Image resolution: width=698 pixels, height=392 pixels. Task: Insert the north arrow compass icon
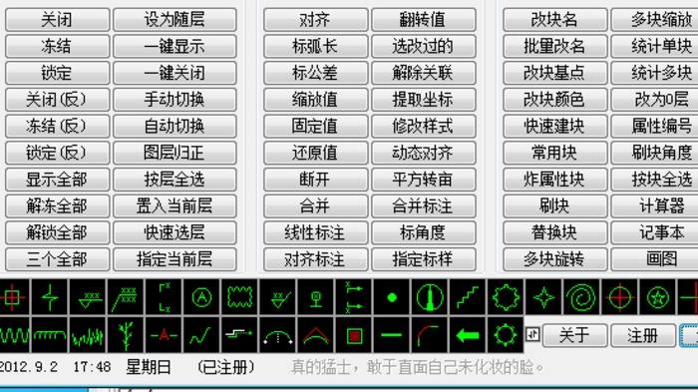(x=430, y=297)
